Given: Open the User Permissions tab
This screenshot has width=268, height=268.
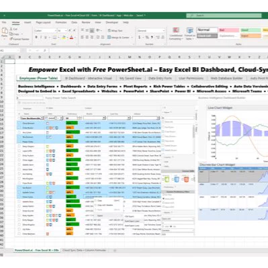Looking at the screenshot, I should 191,78.
